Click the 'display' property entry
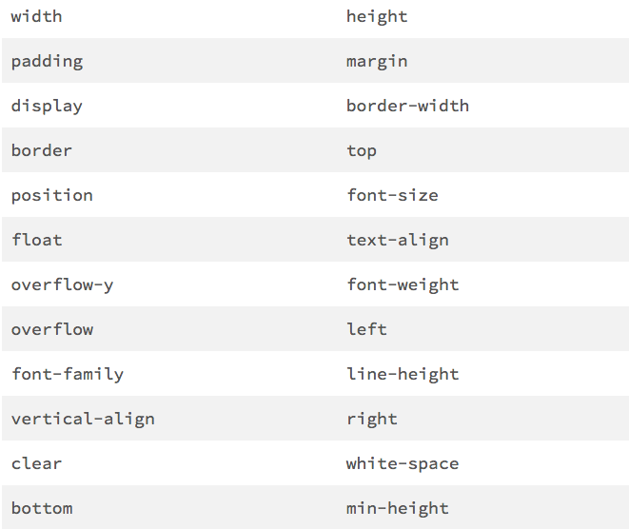Image resolution: width=629 pixels, height=529 pixels. click(47, 107)
